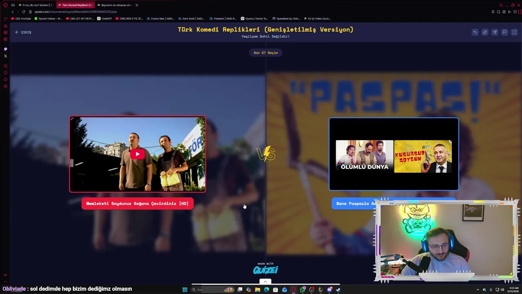Select the 'Türk Komedi Replikleri' browser tab
522x294 pixels.
pos(75,5)
